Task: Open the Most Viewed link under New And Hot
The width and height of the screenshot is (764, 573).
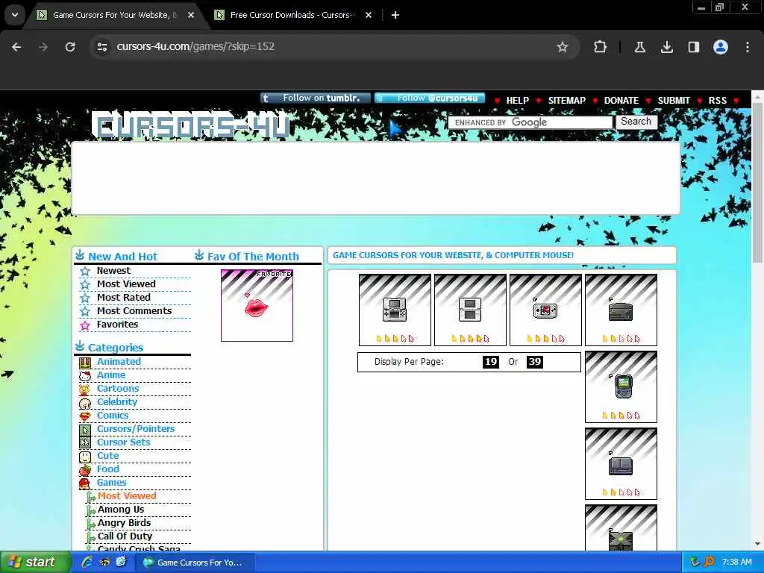Action: tap(126, 284)
